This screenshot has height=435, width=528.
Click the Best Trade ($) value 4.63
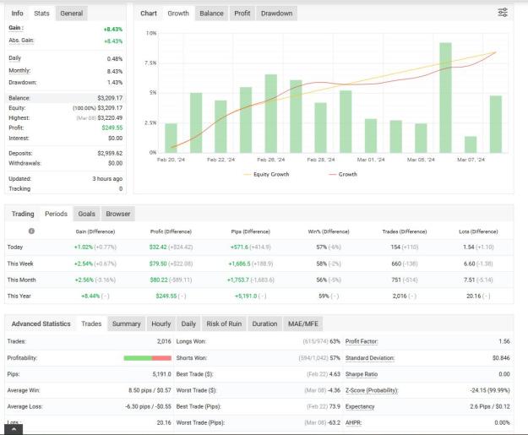point(335,374)
